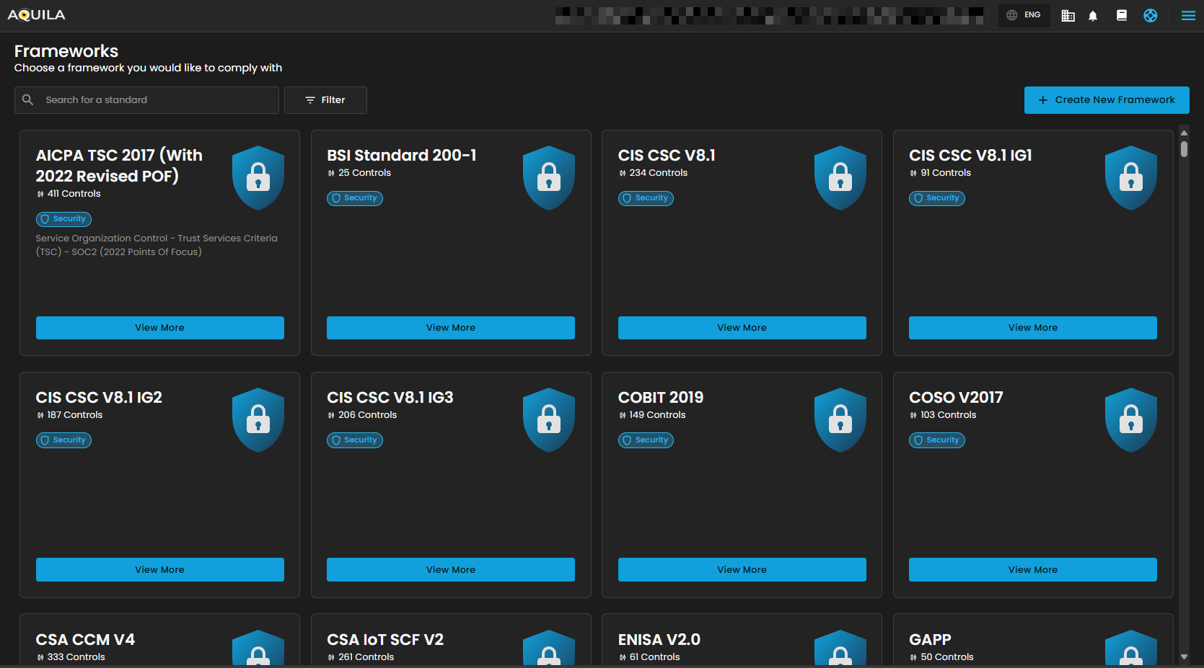
Task: Open the Filter options
Action: 325,100
